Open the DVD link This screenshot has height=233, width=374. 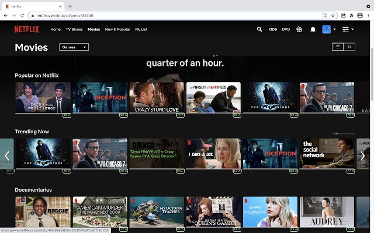point(286,29)
